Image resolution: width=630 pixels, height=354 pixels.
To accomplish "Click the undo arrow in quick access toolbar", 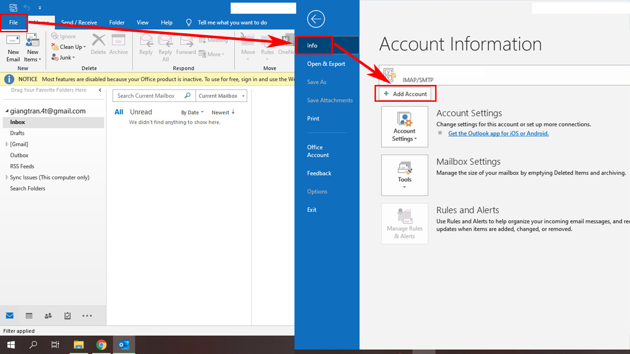I will pos(27,8).
